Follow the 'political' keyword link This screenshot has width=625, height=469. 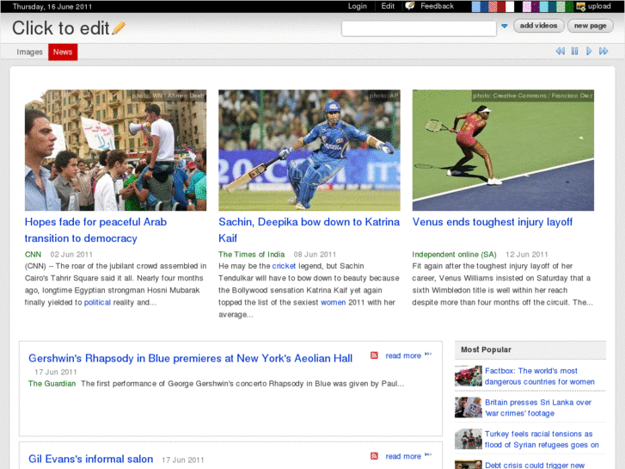click(97, 302)
